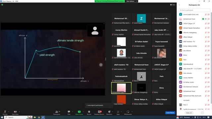Change gallery layout via View button

[173, 5]
